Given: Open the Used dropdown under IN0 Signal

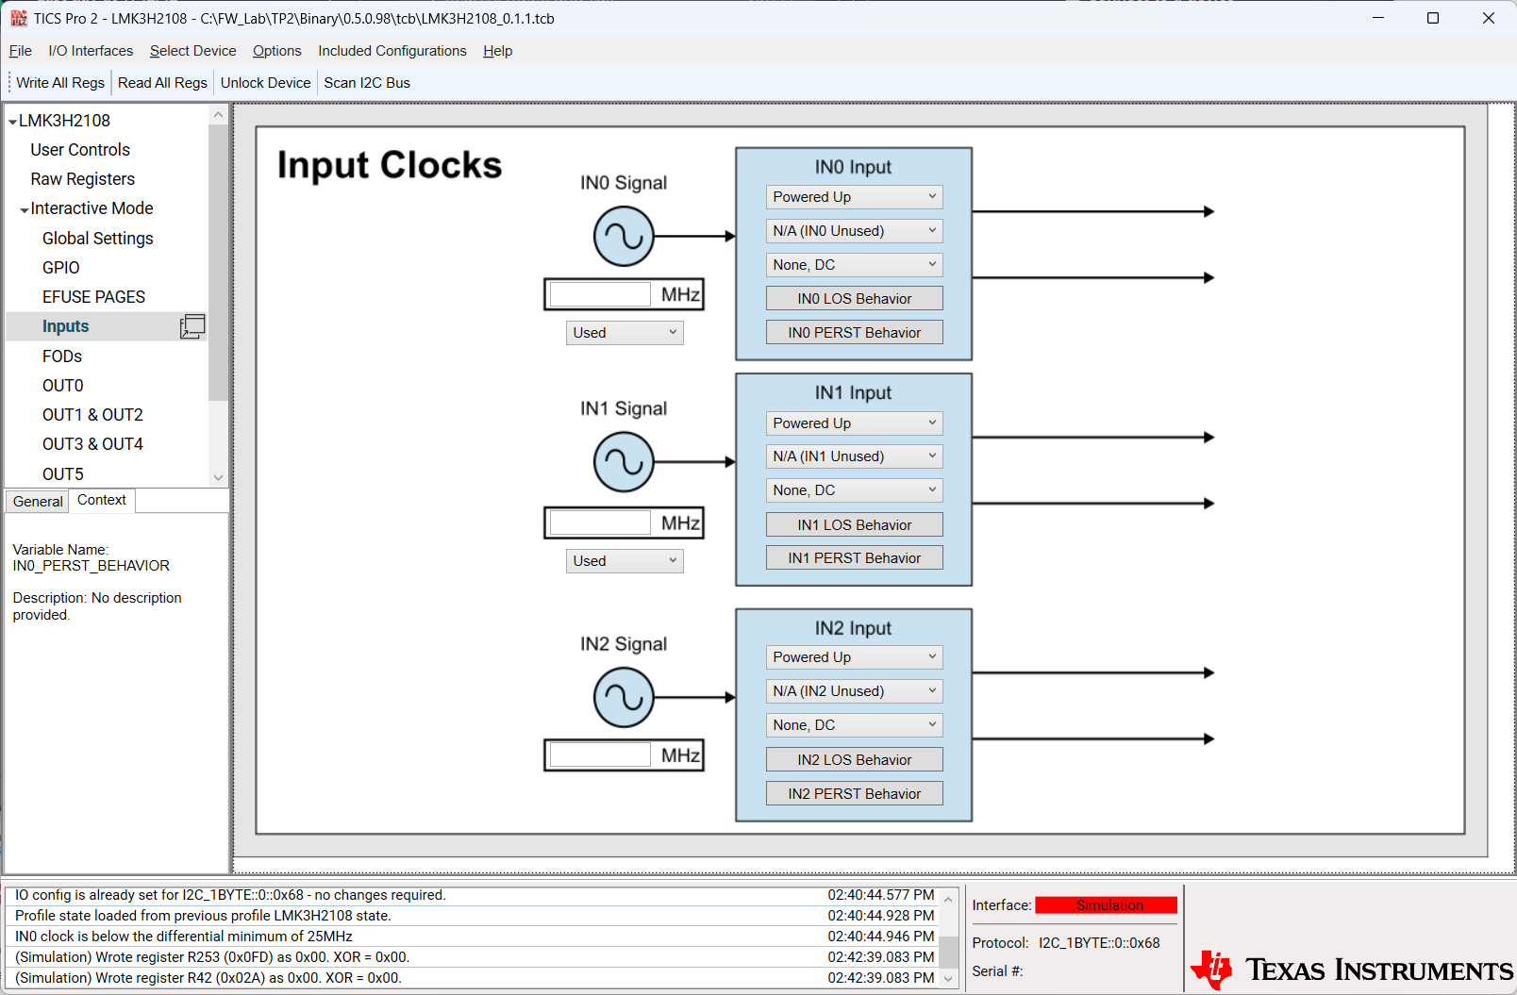Looking at the screenshot, I should coord(624,332).
